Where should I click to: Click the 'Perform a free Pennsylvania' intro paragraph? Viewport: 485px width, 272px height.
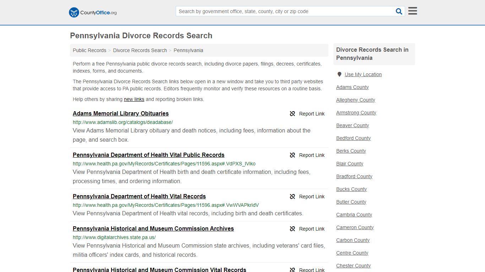pyautogui.click(x=197, y=67)
